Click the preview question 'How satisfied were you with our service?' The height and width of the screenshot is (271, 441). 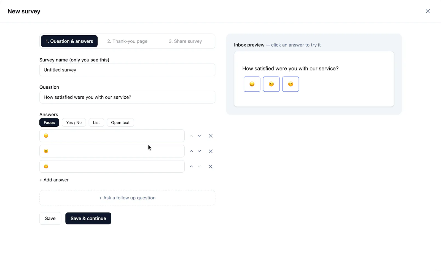point(291,69)
